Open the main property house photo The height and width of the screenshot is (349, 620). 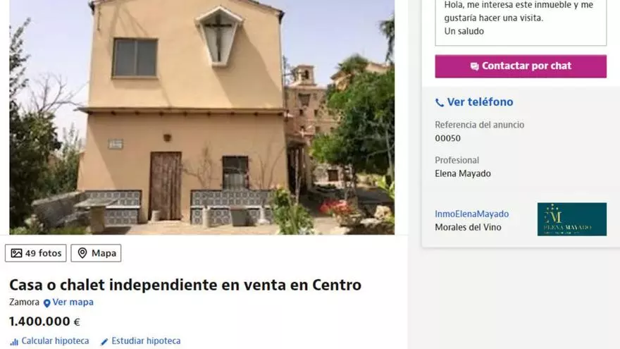(x=202, y=117)
